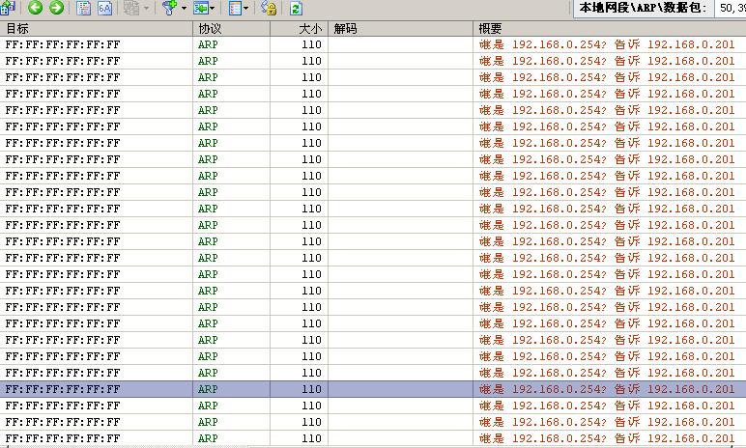Click the green refresh icon
The height and width of the screenshot is (448, 746).
tap(297, 9)
